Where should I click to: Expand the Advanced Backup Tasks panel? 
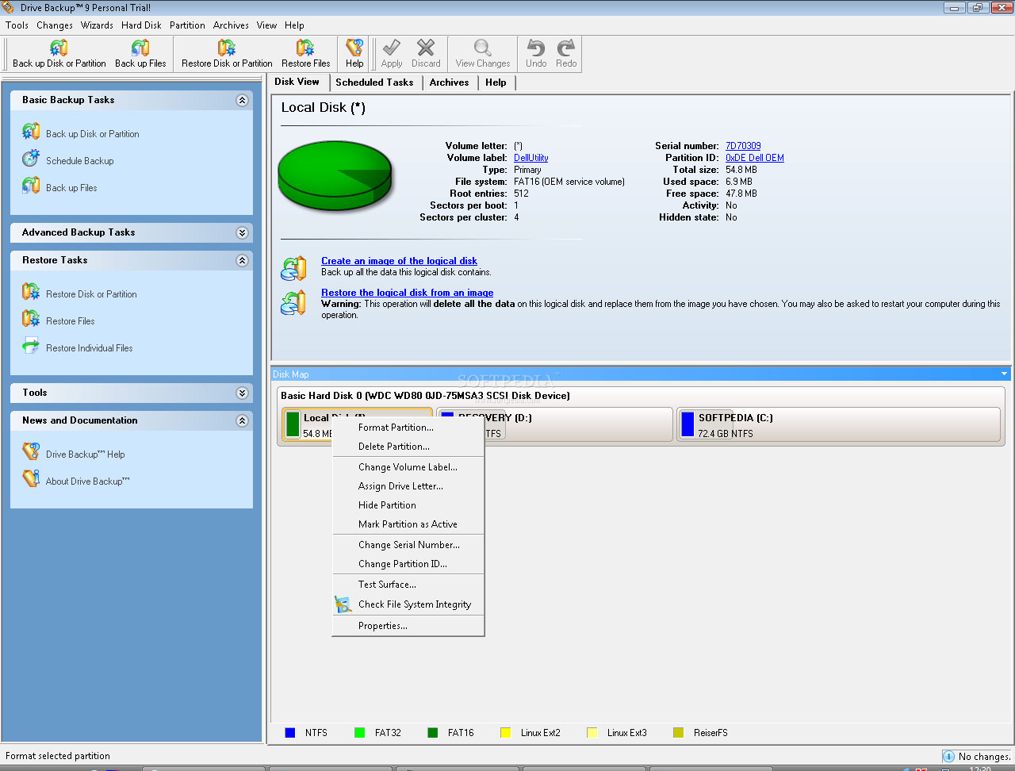coord(242,233)
